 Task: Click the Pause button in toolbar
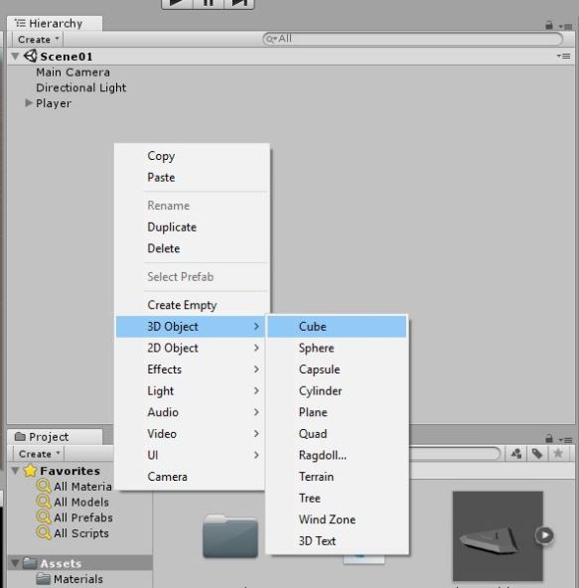pyautogui.click(x=209, y=3)
